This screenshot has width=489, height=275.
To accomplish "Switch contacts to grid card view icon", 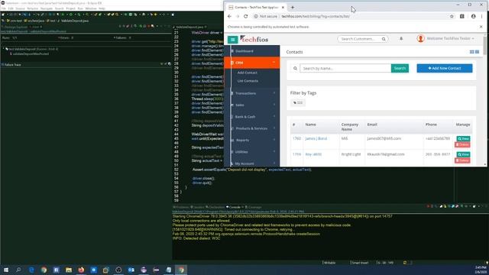I will pos(471,52).
